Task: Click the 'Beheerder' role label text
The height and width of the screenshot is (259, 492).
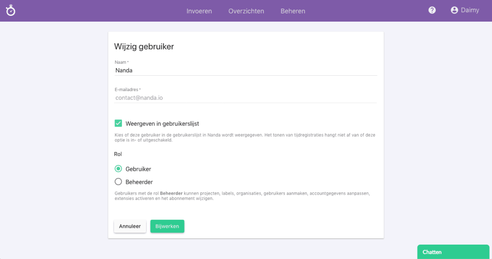Action: coord(139,182)
